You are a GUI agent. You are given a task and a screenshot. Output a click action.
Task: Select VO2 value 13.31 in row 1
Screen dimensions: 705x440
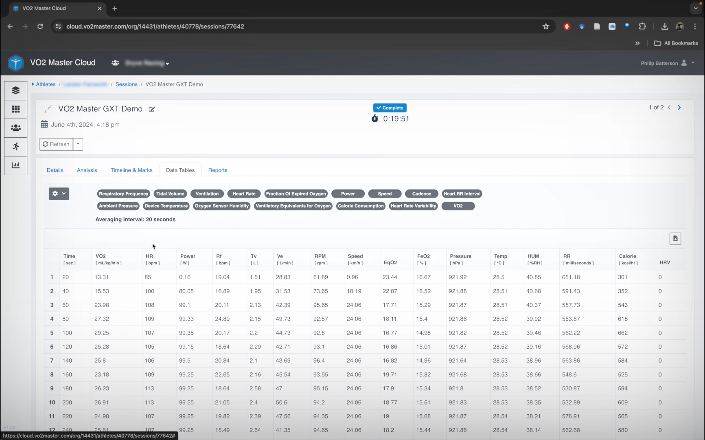[x=102, y=277]
